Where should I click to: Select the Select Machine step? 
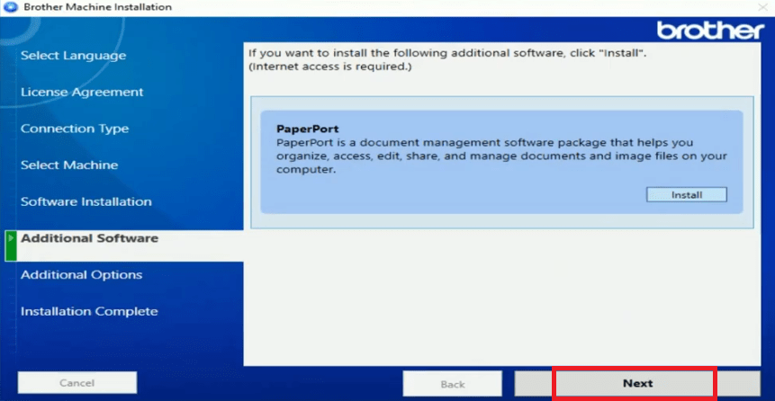69,165
